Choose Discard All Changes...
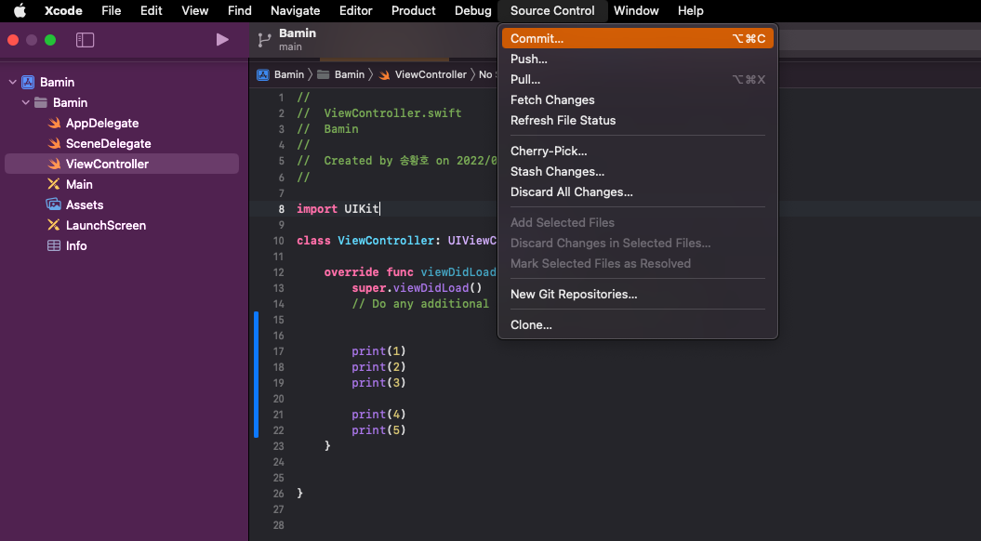981x541 pixels. (638, 192)
